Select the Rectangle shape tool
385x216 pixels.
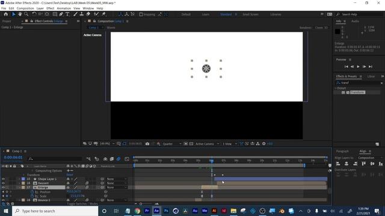(55, 14)
